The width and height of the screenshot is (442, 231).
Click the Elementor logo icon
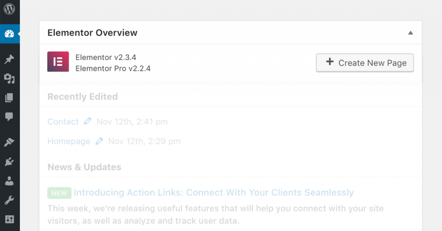pyautogui.click(x=58, y=62)
